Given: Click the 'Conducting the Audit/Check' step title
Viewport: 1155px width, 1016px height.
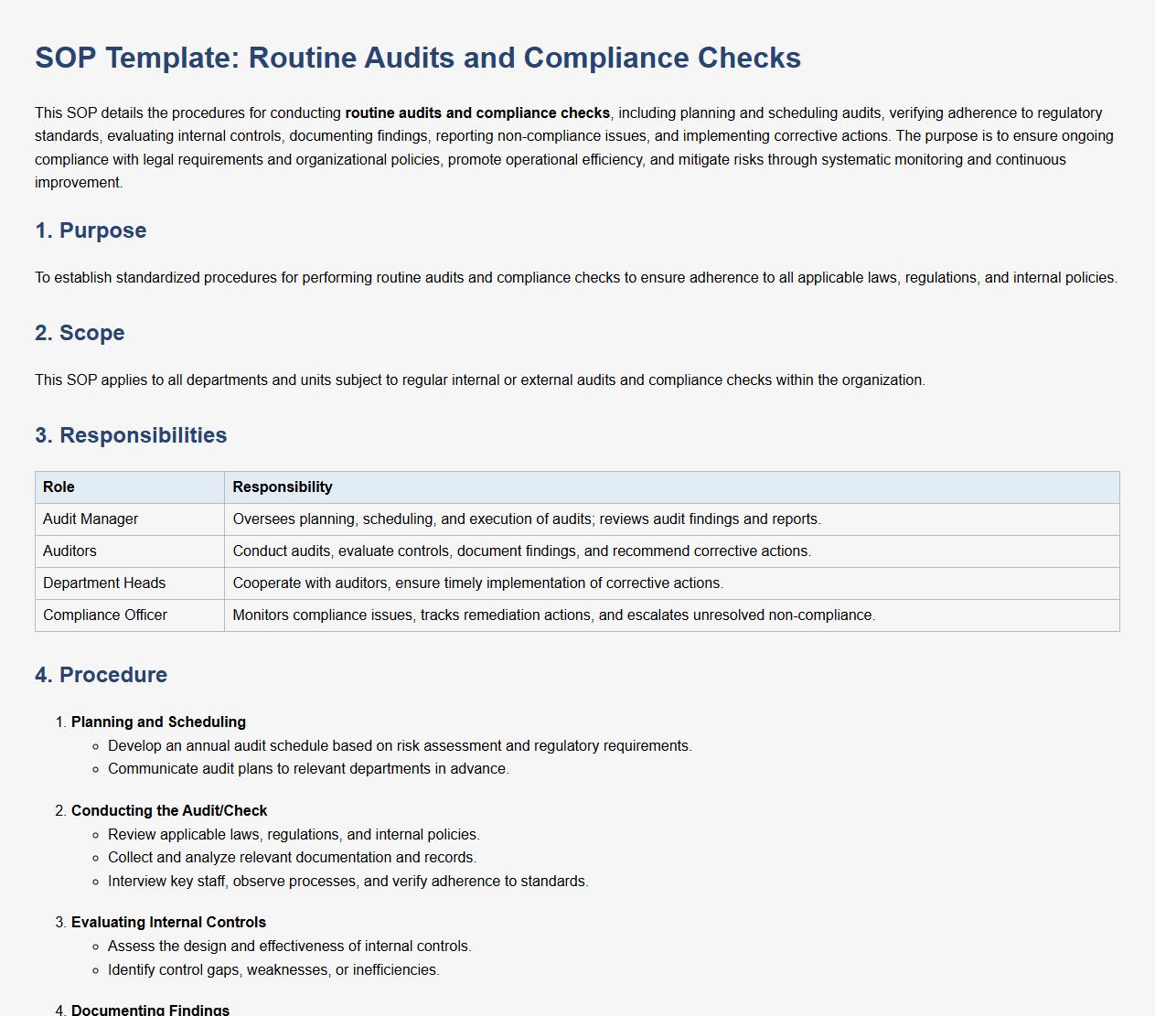Looking at the screenshot, I should (x=169, y=811).
